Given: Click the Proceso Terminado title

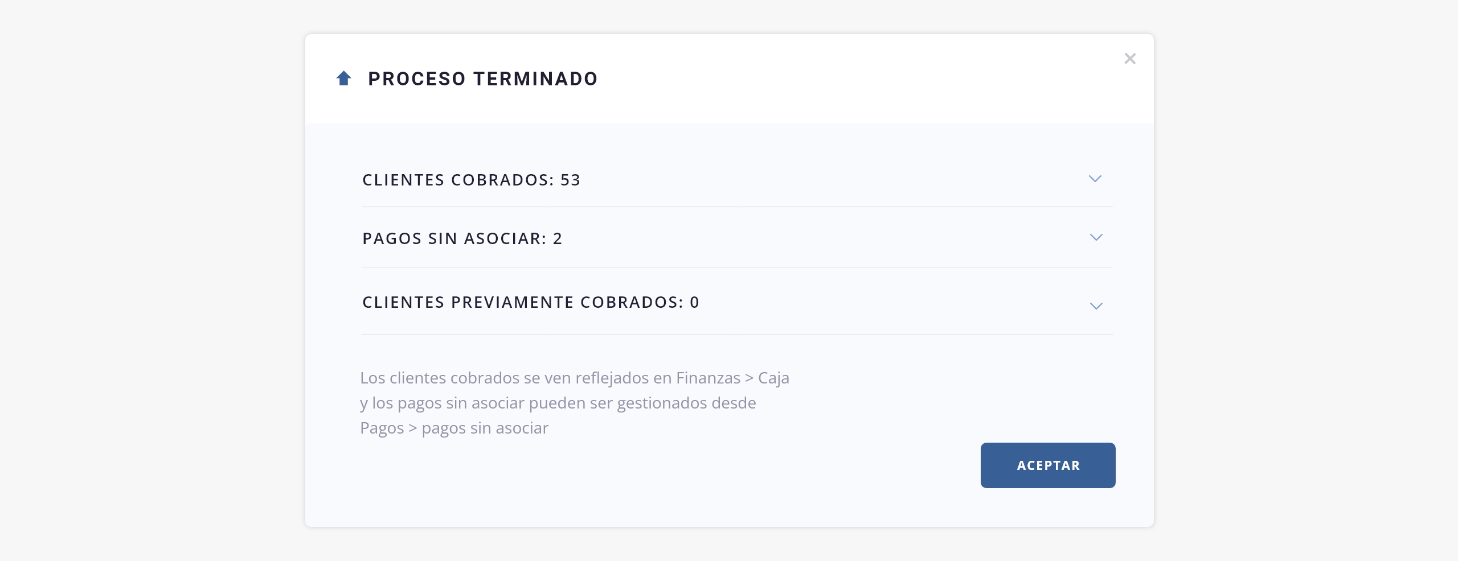Looking at the screenshot, I should pyautogui.click(x=482, y=79).
